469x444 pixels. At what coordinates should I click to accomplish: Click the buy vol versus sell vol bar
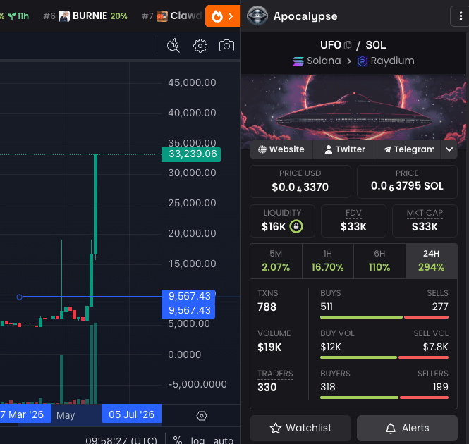coord(384,357)
